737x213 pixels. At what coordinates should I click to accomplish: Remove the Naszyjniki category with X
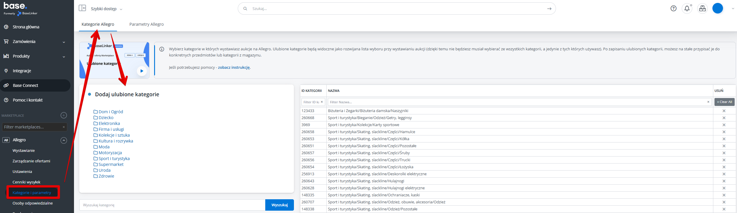pyautogui.click(x=724, y=111)
